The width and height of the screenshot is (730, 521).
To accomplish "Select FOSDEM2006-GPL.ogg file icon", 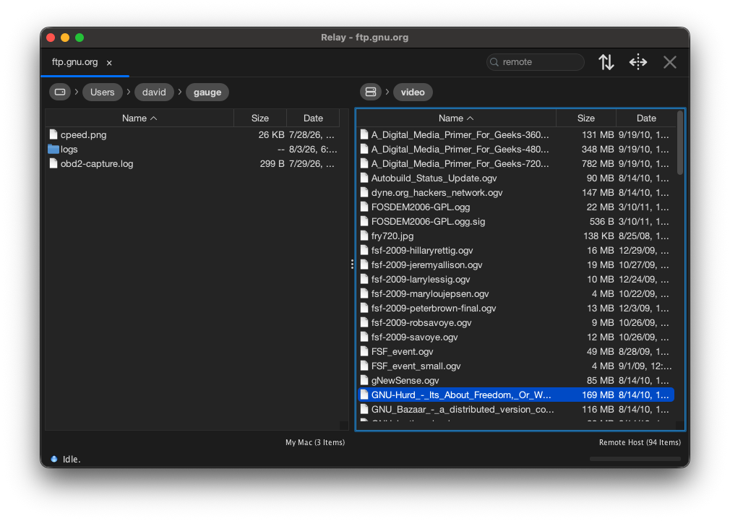I will (364, 207).
